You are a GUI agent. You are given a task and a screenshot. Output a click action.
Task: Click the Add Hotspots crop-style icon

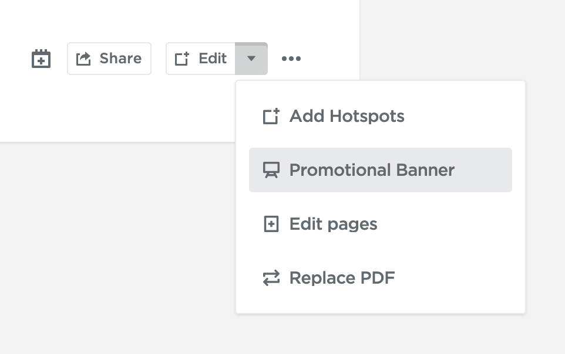click(x=271, y=115)
